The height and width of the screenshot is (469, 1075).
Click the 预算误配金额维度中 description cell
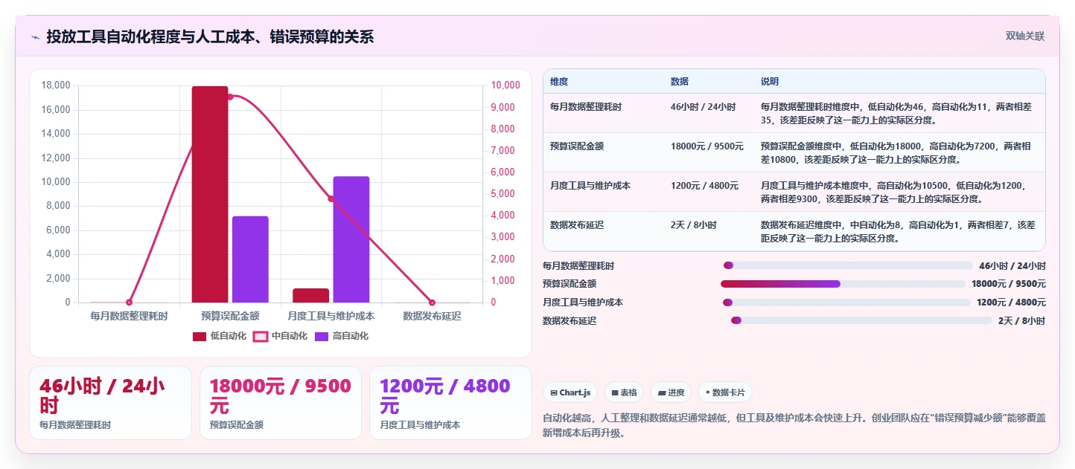[899, 152]
